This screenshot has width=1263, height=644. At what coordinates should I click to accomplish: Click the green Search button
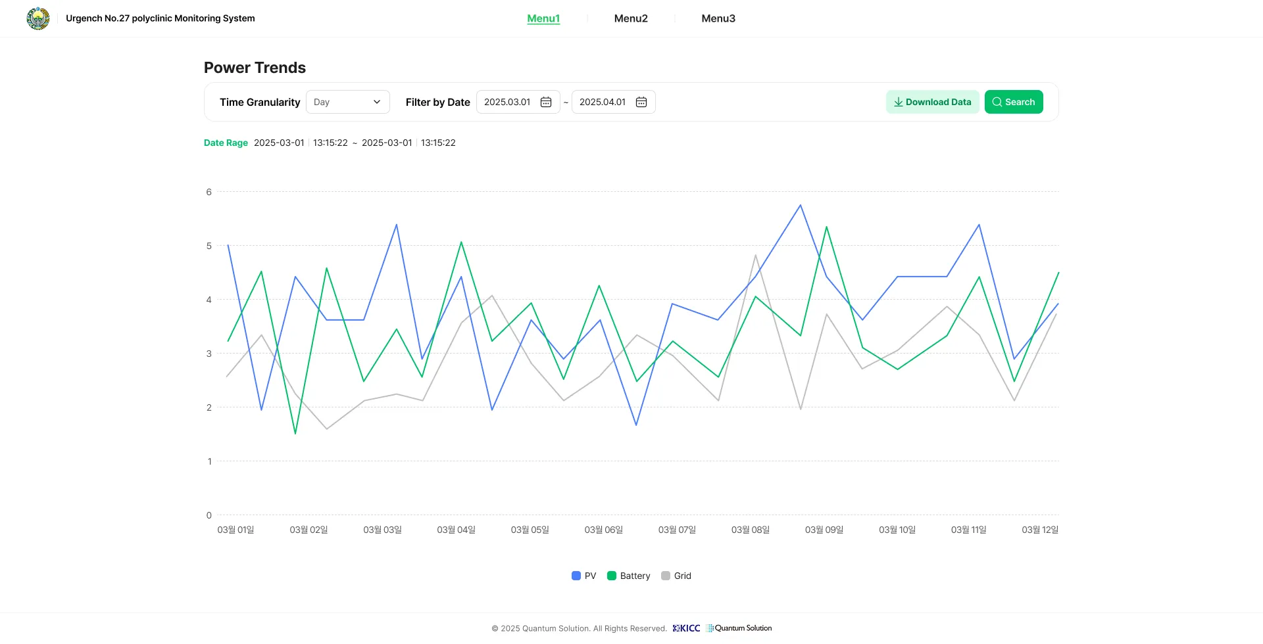(1014, 102)
